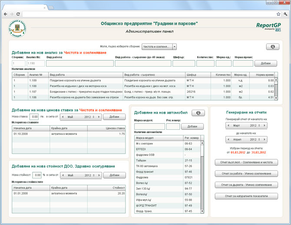Screen dimensions: 291x225
Task: Click the Нова ставка amount field
Action: [34, 117]
